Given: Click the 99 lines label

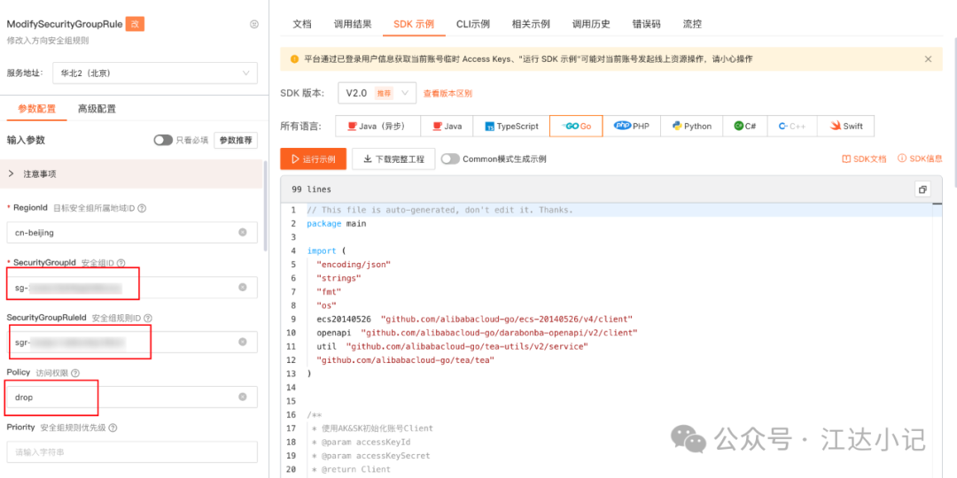Looking at the screenshot, I should click(x=311, y=189).
